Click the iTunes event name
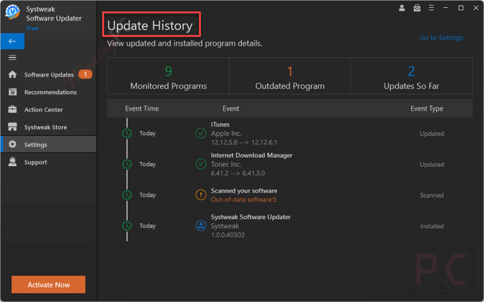The width and height of the screenshot is (484, 302). [220, 125]
